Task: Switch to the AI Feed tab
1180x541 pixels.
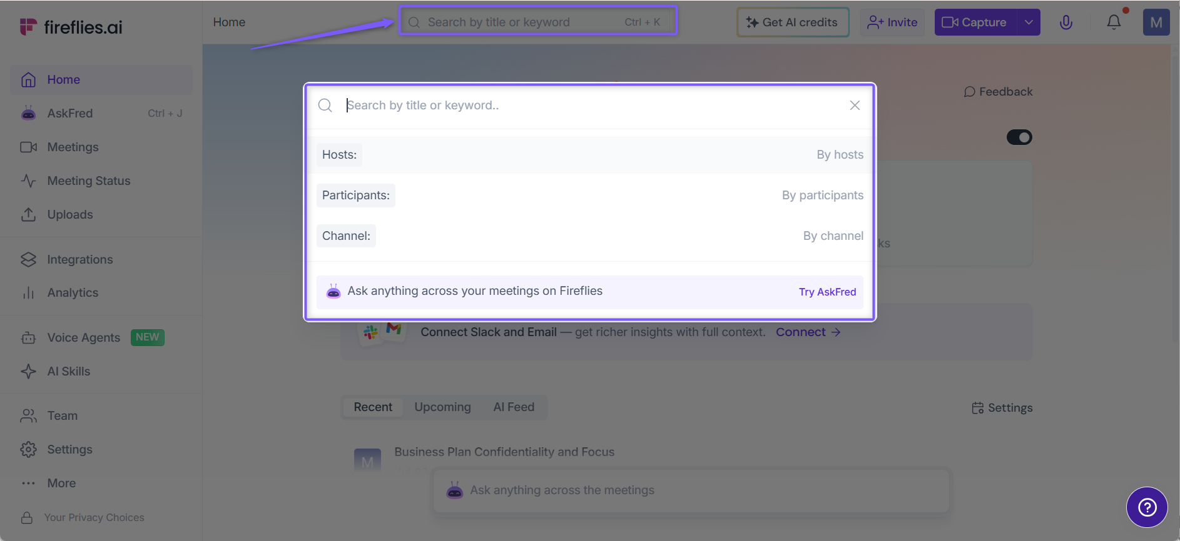Action: [x=514, y=407]
